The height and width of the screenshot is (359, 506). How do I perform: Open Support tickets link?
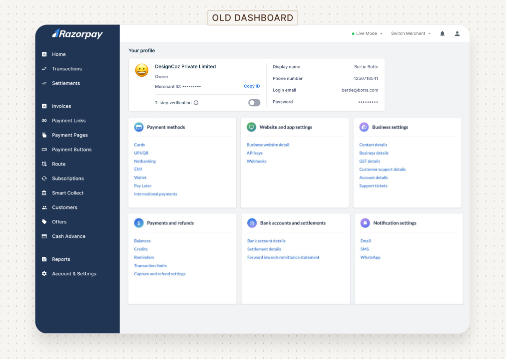pos(373,186)
